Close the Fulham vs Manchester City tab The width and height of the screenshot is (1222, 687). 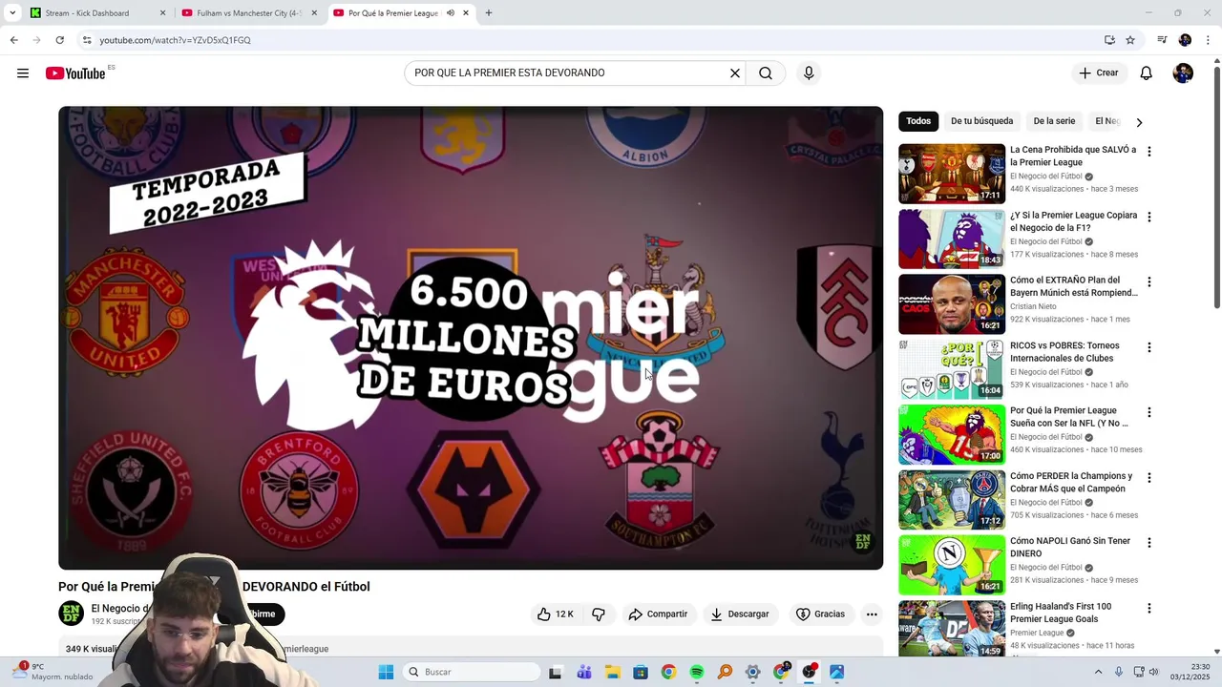tap(314, 13)
